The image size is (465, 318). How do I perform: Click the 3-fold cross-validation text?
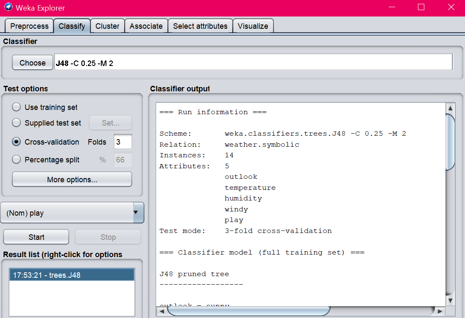278,231
